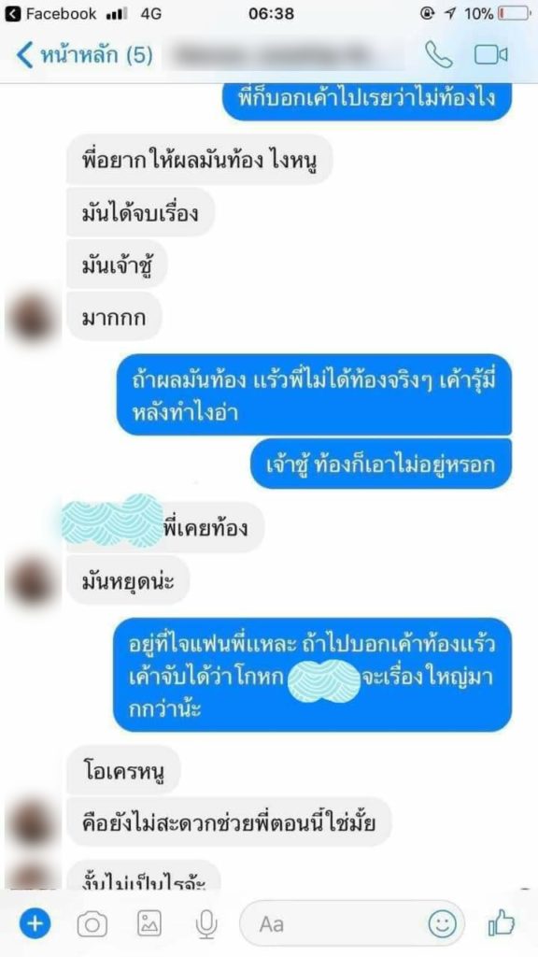Tap the avatar beside คือยังไม่สะดวกช่วยพี่ตอนนี้ใช่มั้ย
This screenshot has height=957, width=538.
[33, 823]
